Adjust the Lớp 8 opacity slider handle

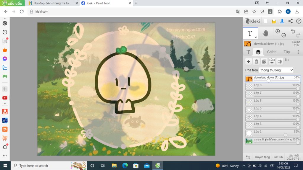298,89
